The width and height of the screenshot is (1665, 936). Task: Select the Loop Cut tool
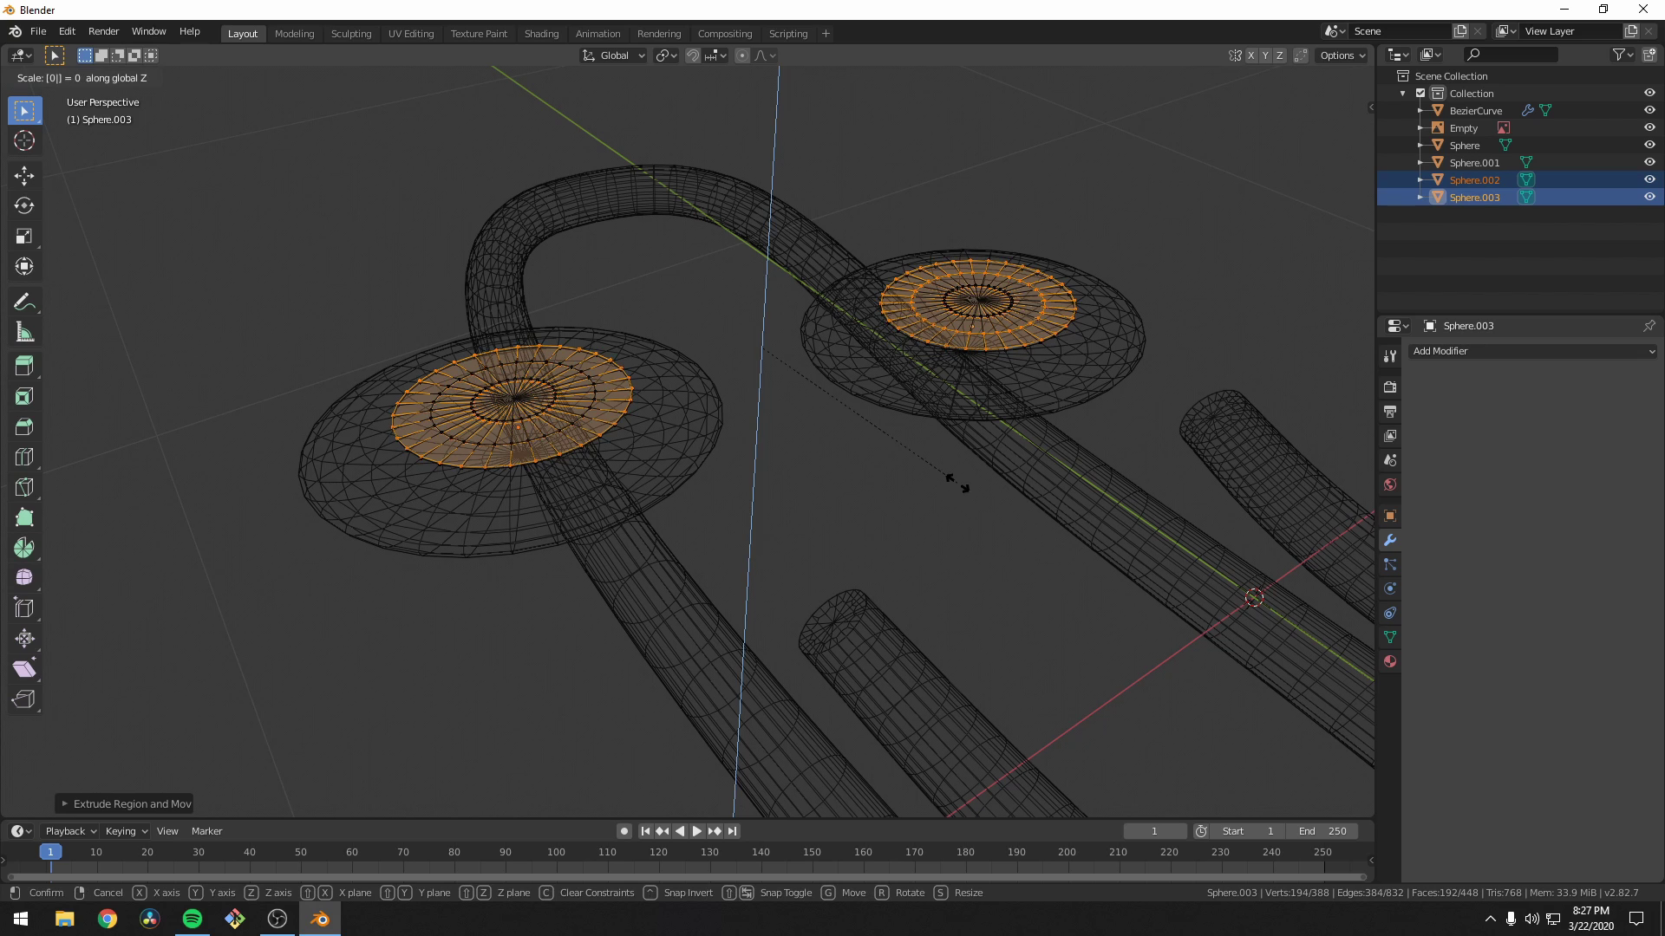24,456
